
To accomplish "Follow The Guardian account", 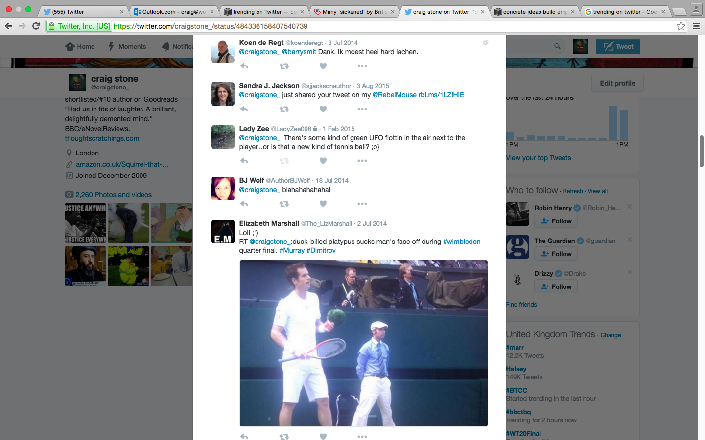I will tap(556, 254).
